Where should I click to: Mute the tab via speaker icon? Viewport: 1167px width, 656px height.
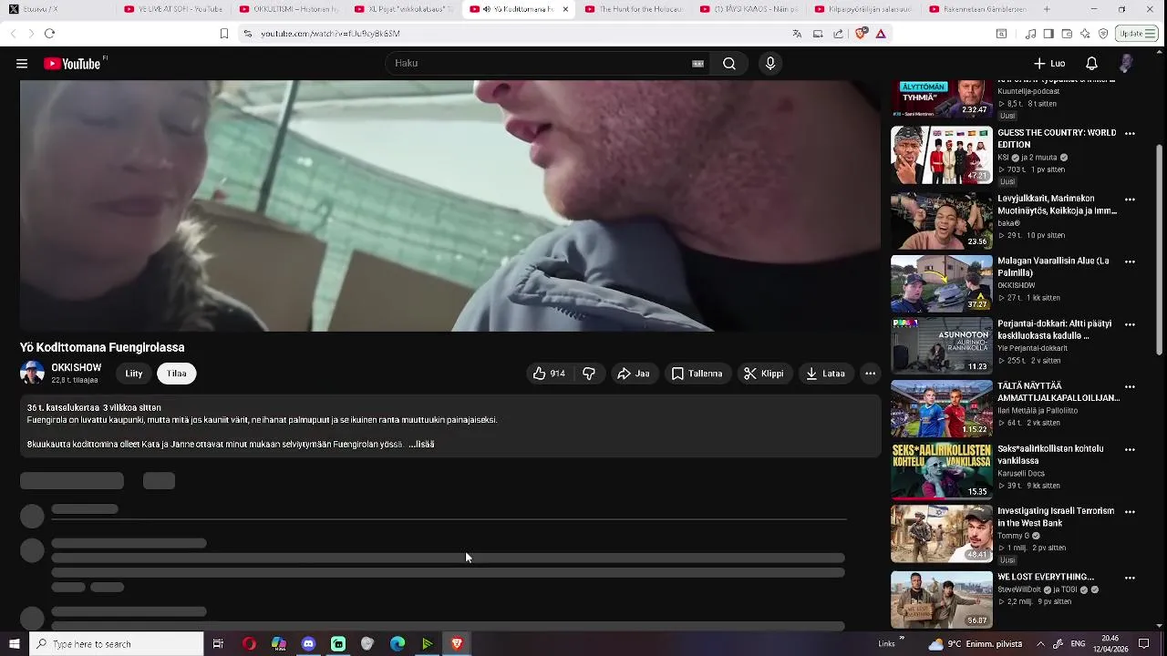pyautogui.click(x=487, y=9)
